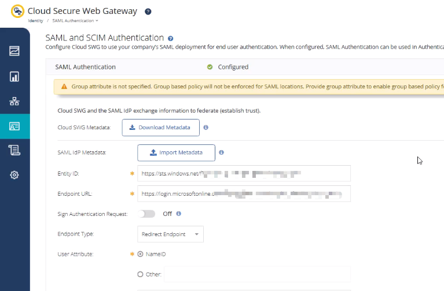Screen dimensions: 444x291
Task: Click the Cloud Secure Web Gateway logo
Action: point(17,12)
